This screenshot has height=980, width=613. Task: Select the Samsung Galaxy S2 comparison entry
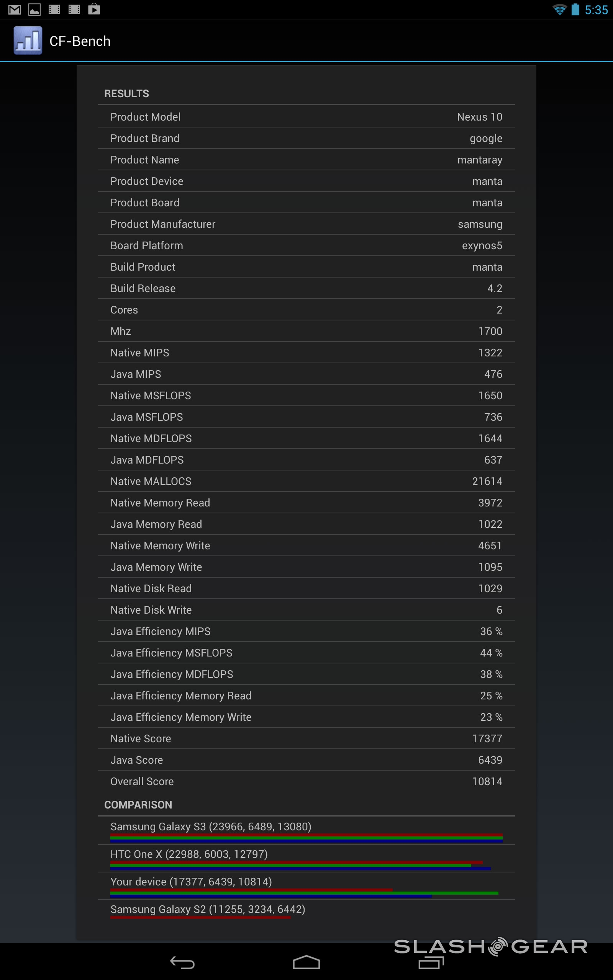[x=306, y=911]
